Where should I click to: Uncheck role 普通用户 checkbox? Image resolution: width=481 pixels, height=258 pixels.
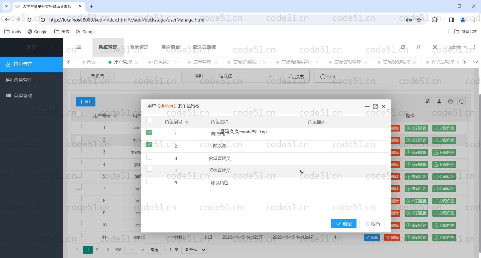coord(149,133)
